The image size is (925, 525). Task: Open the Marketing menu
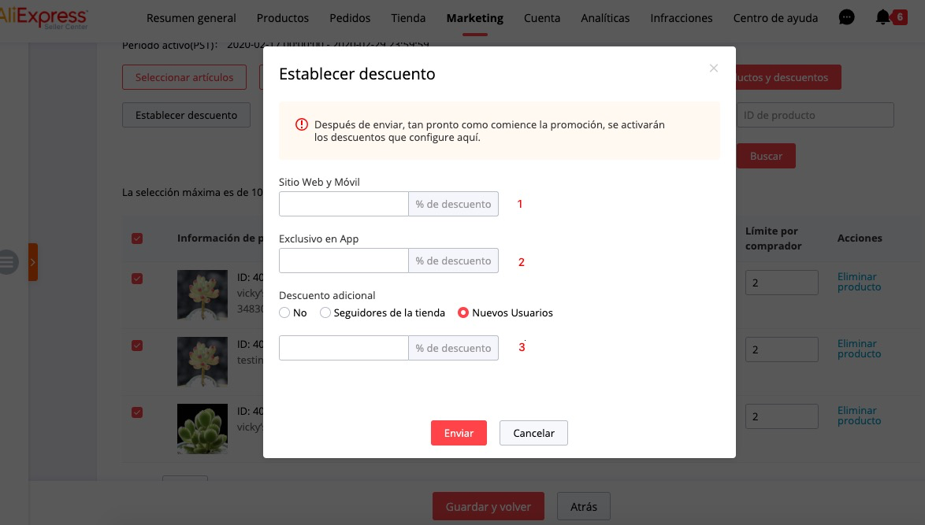[x=475, y=18]
